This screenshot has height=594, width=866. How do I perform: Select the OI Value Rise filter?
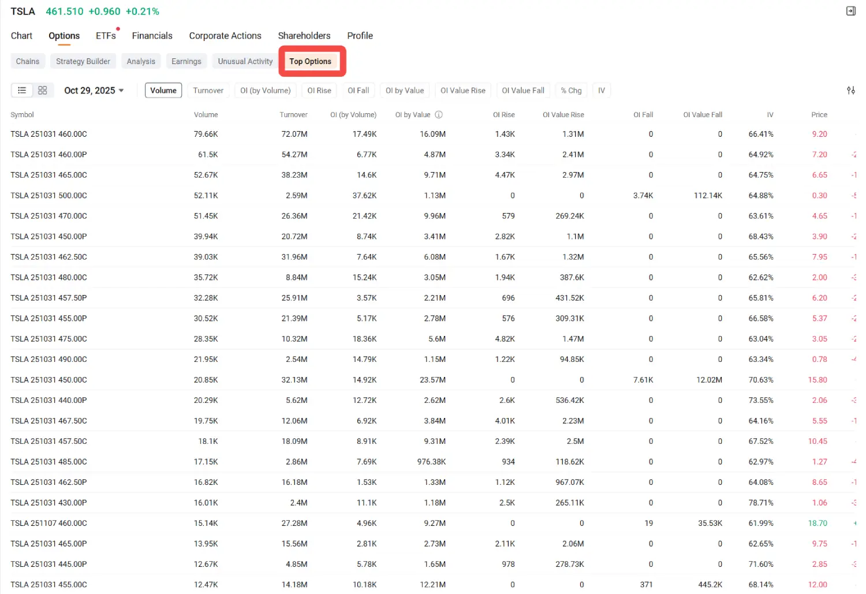(463, 91)
